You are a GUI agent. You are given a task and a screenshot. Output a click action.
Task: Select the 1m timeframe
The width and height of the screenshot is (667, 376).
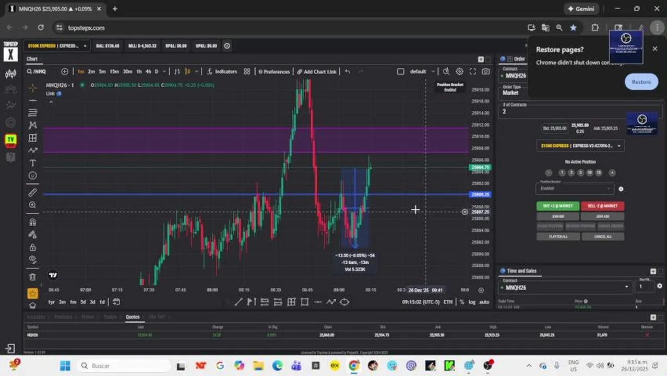(x=81, y=72)
